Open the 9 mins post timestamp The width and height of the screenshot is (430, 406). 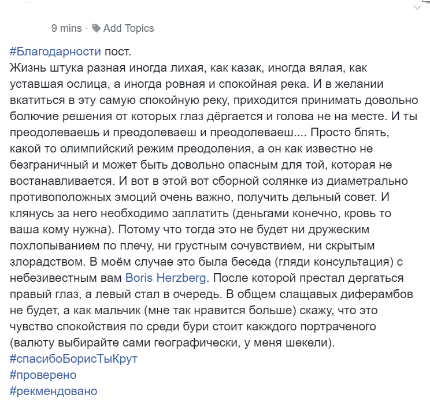click(x=66, y=28)
